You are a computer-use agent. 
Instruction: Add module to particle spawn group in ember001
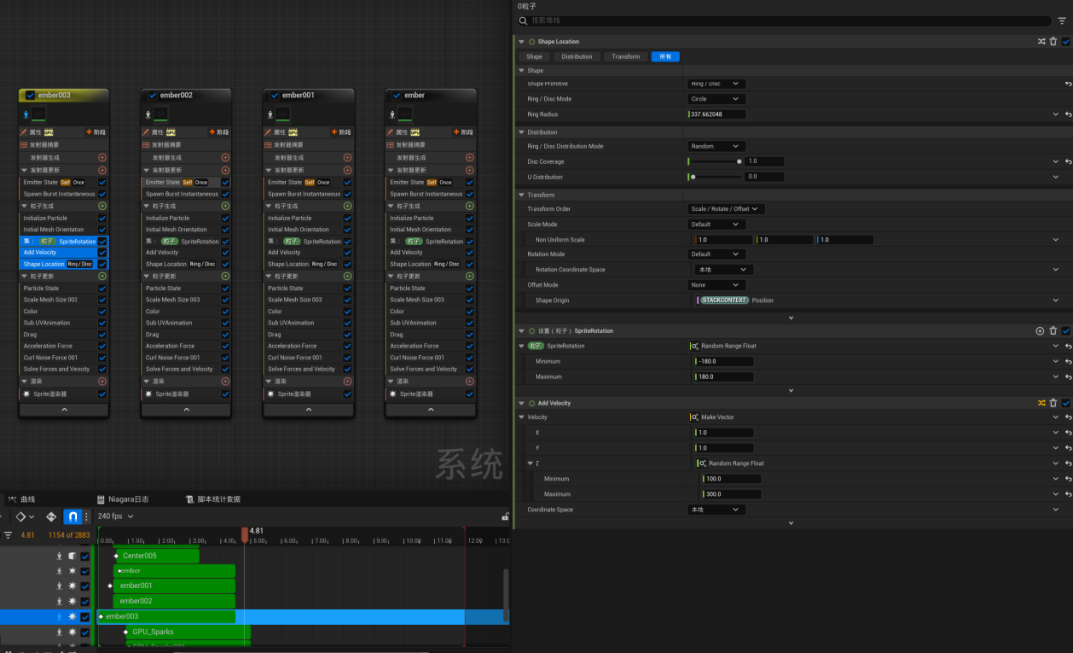(x=347, y=206)
